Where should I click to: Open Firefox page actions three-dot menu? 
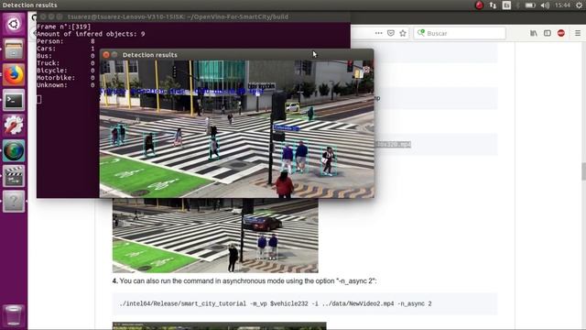378,33
